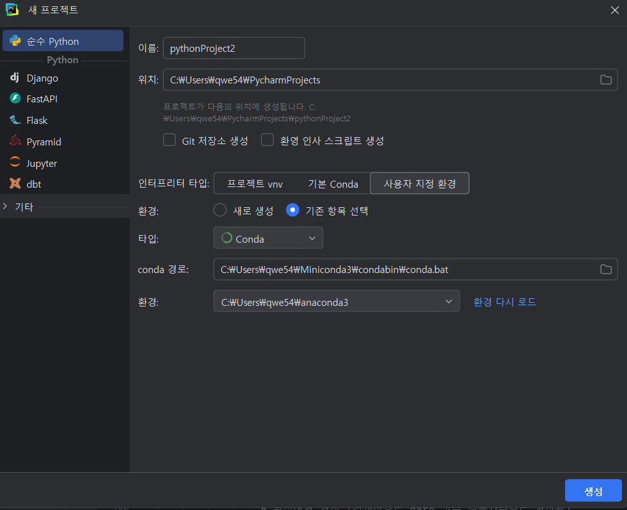
Task: Switch to 기본 Conda interpreter tab
Action: (x=332, y=184)
